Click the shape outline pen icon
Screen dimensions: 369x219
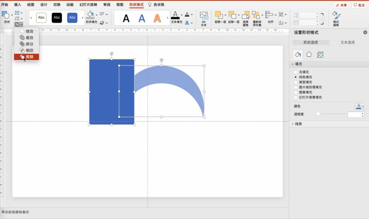(102, 14)
